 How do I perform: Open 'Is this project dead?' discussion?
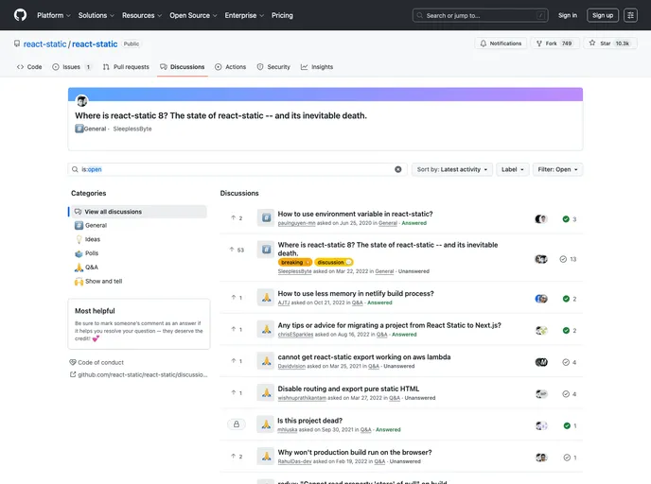click(x=309, y=421)
